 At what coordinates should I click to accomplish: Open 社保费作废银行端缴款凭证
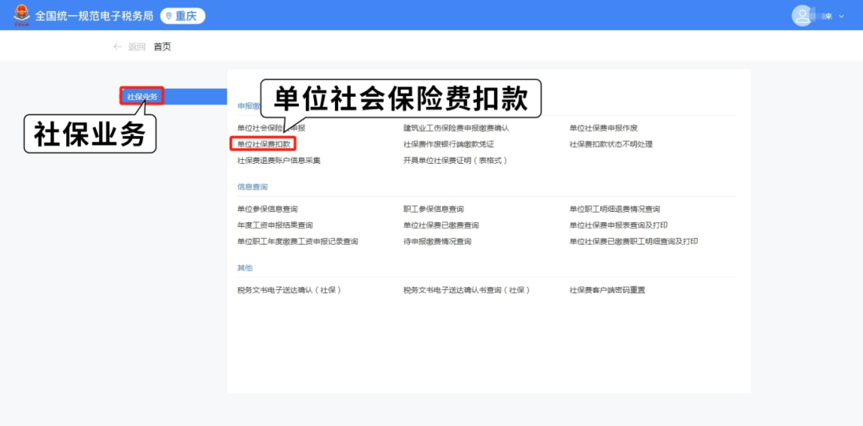[448, 145]
